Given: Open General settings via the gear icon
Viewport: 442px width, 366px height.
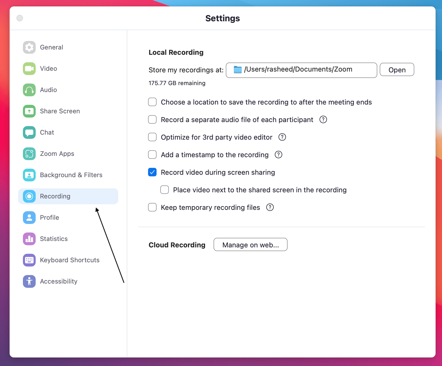Looking at the screenshot, I should [29, 47].
